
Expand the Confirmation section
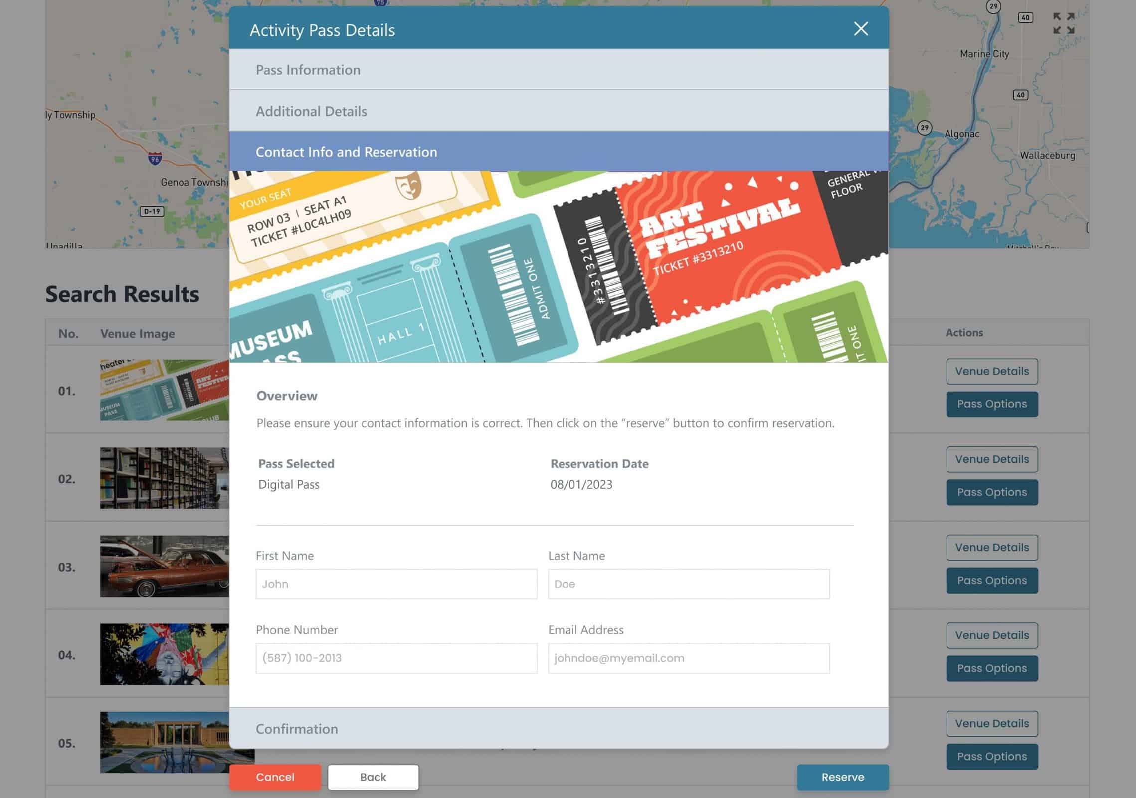(559, 729)
